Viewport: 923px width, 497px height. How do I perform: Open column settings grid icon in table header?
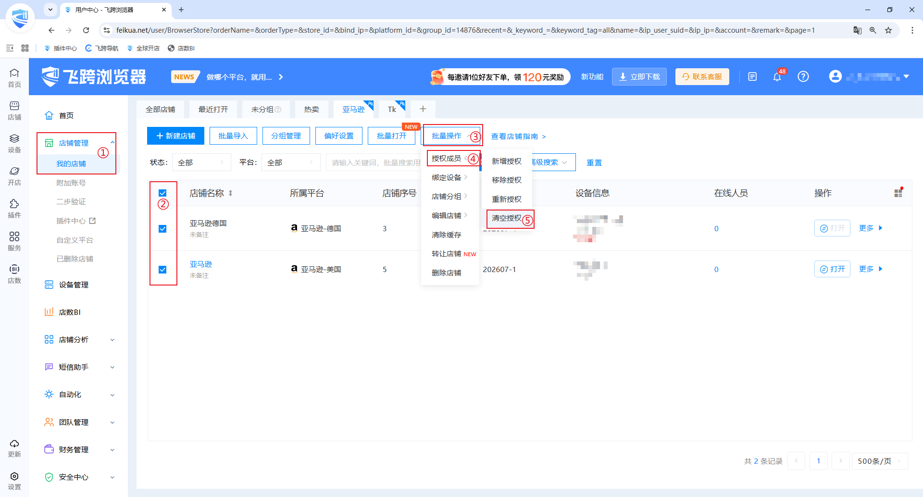898,193
